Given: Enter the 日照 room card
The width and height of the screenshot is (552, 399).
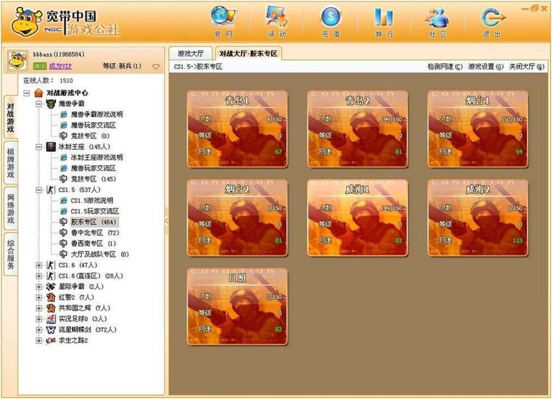Looking at the screenshot, I should [x=237, y=307].
